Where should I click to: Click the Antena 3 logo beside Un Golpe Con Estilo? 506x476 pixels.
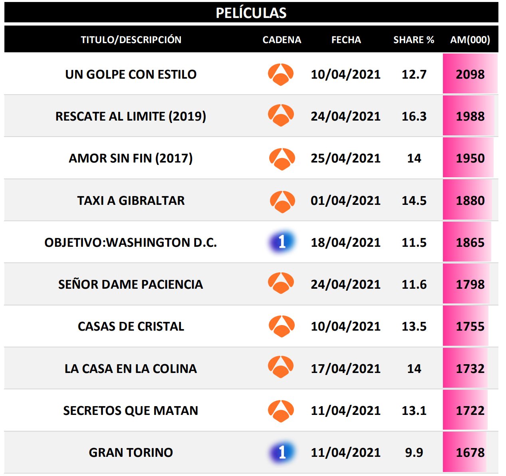(x=281, y=74)
